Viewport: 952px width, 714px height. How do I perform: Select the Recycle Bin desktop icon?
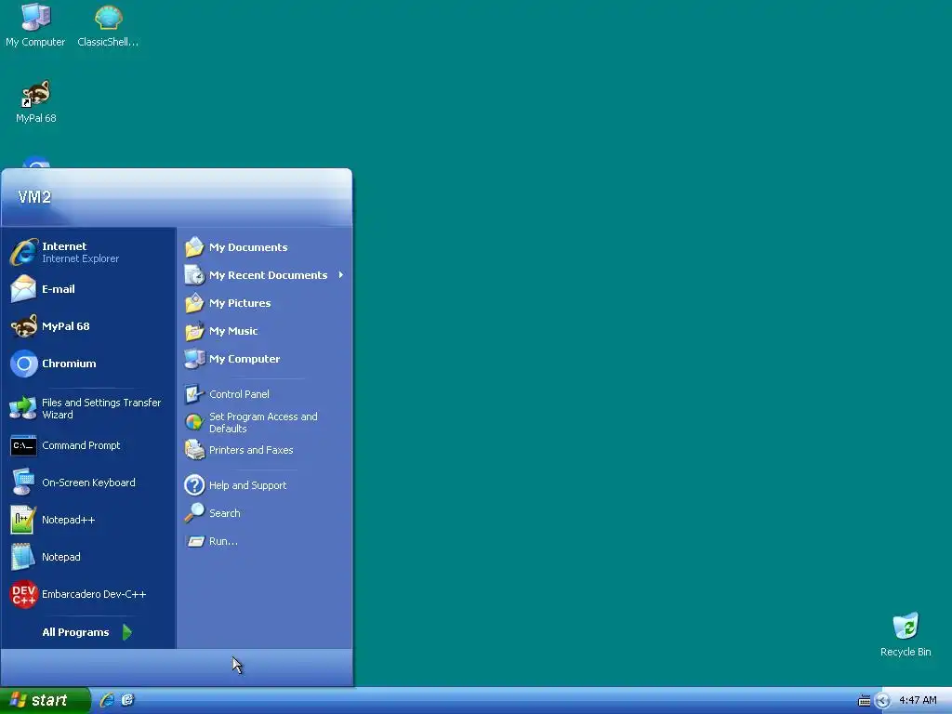pos(906,635)
